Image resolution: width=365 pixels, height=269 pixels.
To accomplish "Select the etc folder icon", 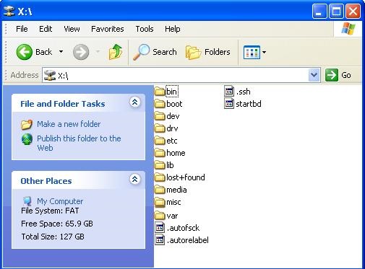I will tap(160, 141).
